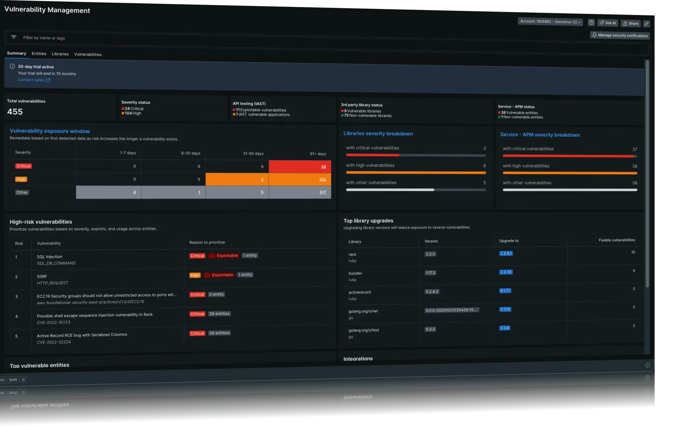Open the Account: 1606862 - Demotron V2 dropdown
Viewport: 692px width, 426px height.
click(x=550, y=22)
